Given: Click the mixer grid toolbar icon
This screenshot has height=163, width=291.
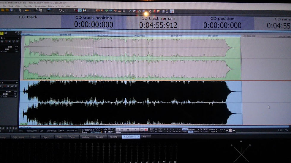Looking at the screenshot, I should tap(163, 11).
